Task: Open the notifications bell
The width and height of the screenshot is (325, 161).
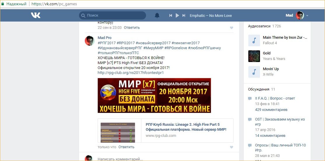Action: (157, 15)
